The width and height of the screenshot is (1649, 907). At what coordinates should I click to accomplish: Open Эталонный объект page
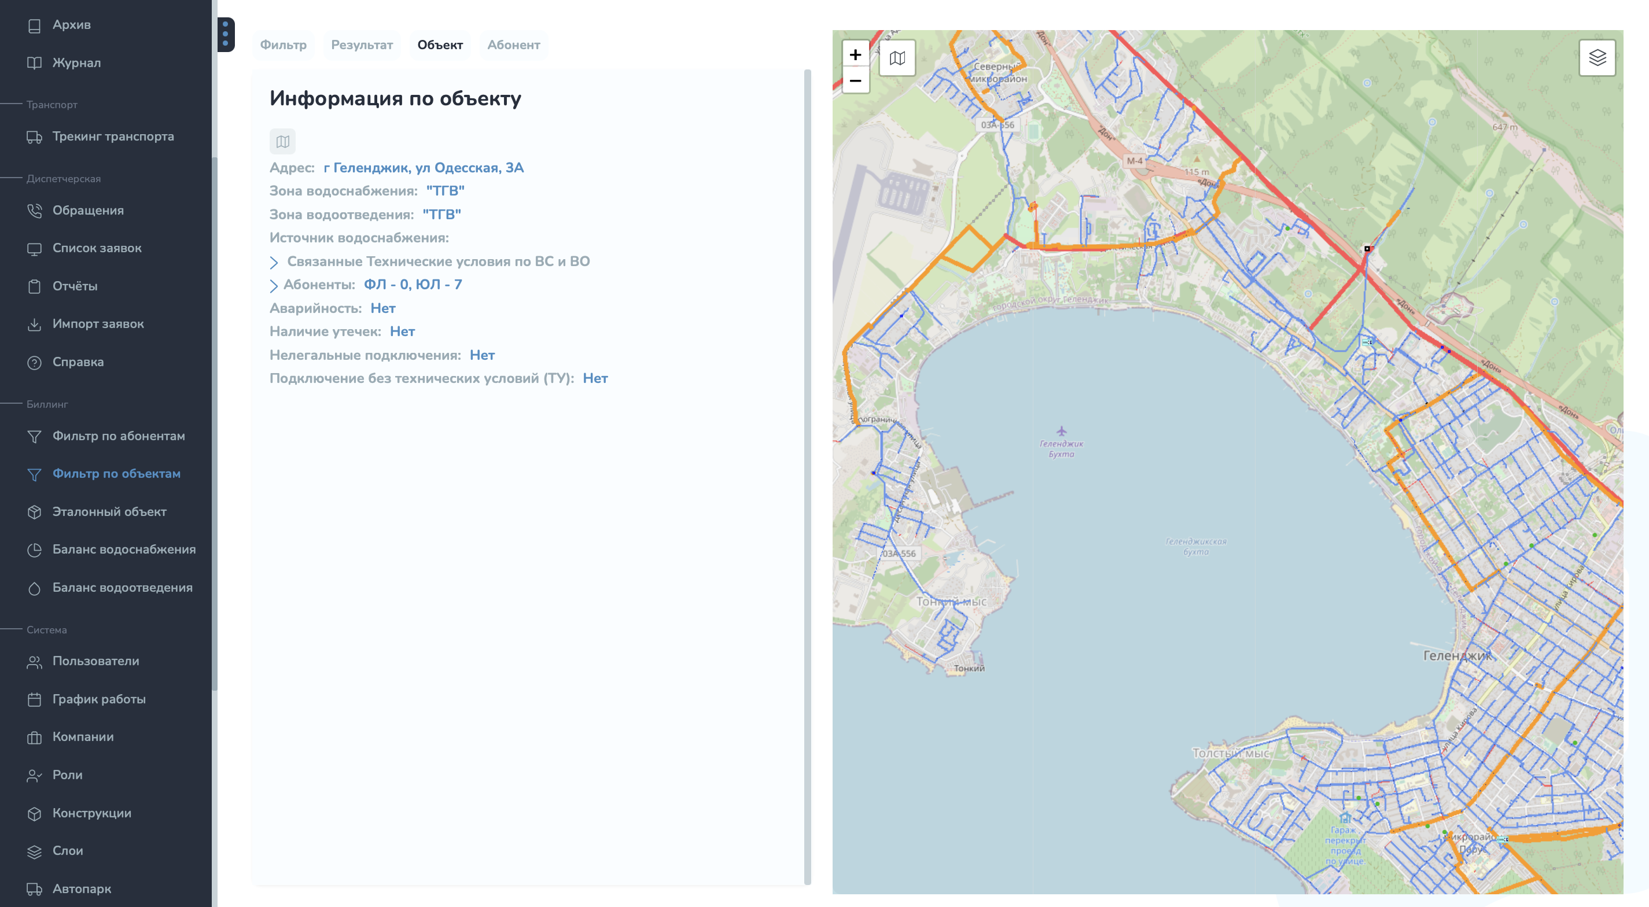click(x=109, y=511)
